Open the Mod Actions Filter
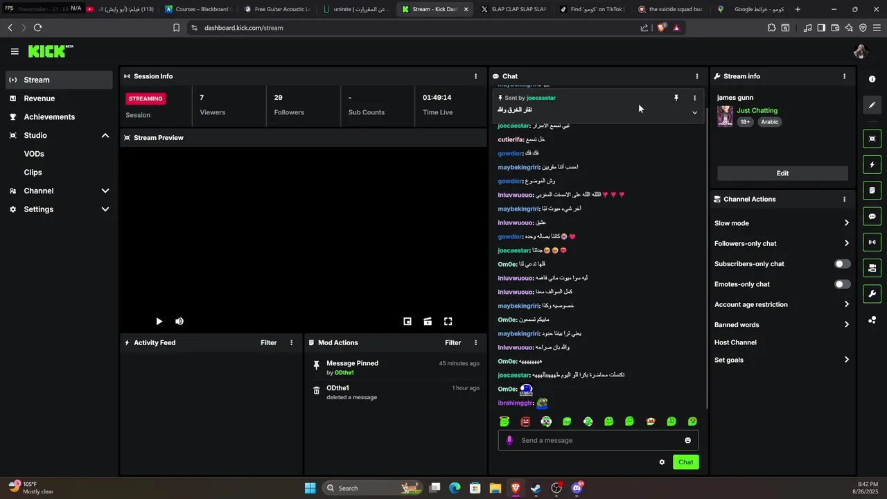The height and width of the screenshot is (499, 887). 453,342
